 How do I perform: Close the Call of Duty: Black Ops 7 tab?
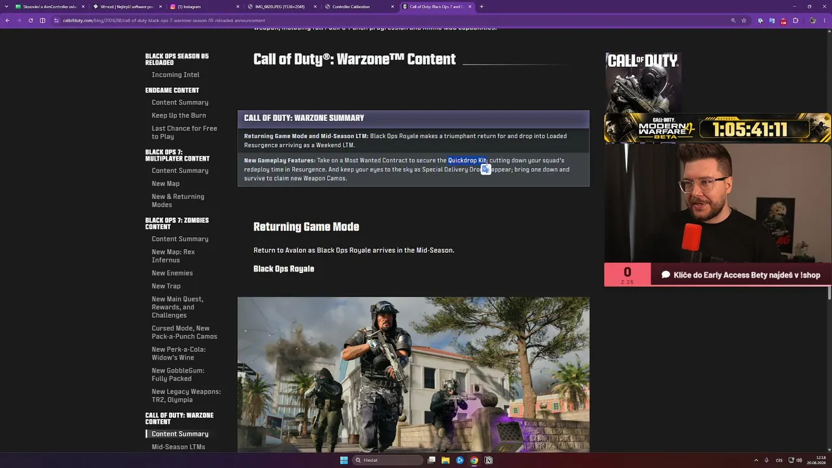coord(470,6)
